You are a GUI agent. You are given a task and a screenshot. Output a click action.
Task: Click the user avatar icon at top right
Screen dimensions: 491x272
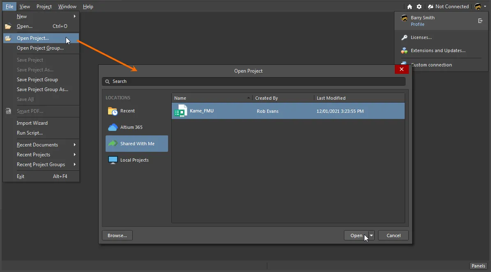[x=478, y=7]
